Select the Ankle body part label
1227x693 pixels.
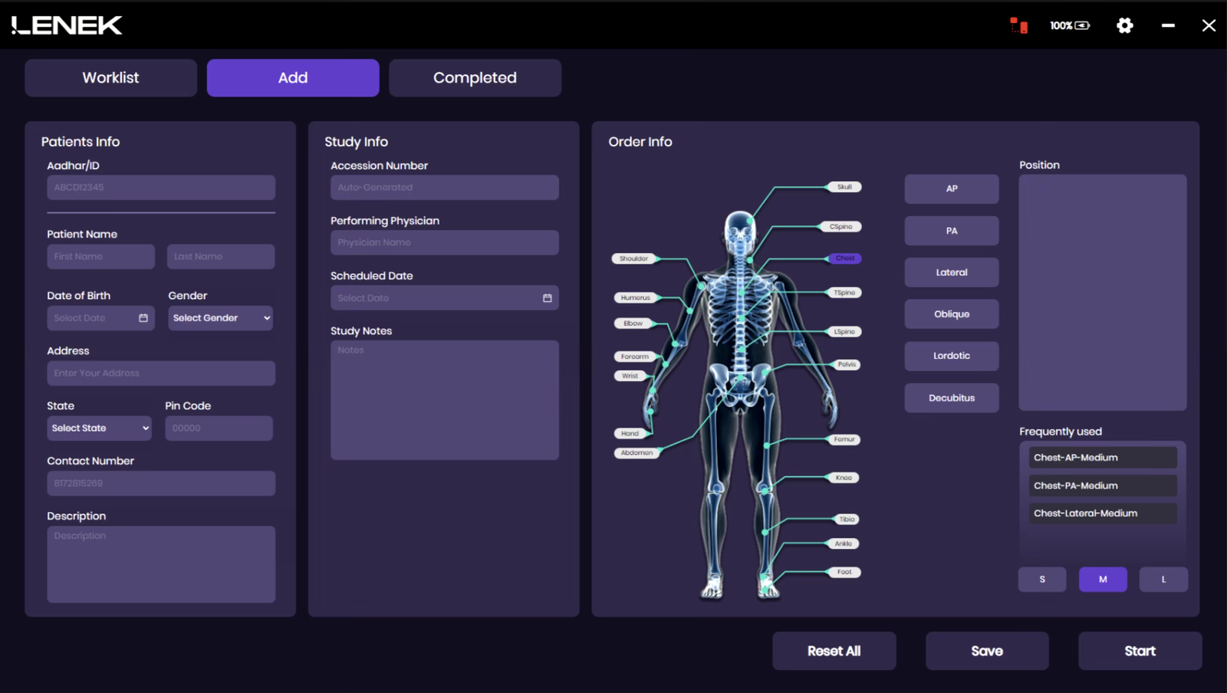(844, 544)
